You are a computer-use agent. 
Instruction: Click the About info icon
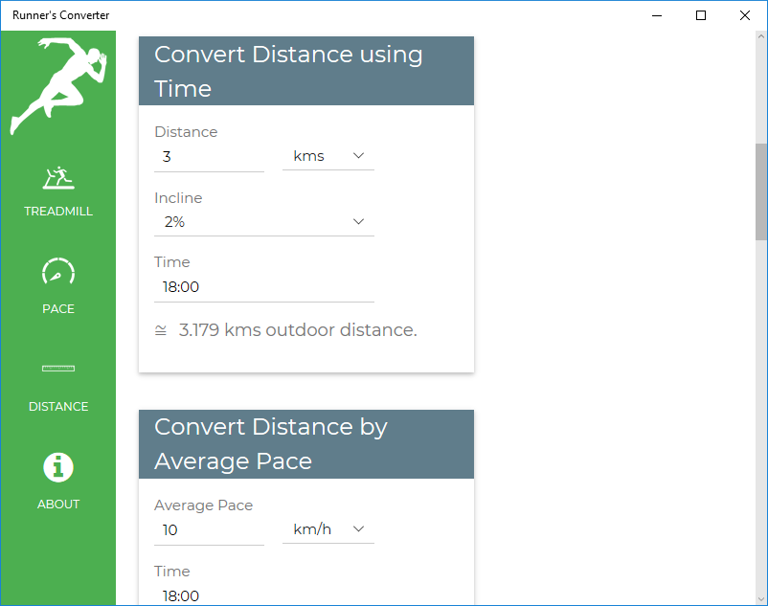[58, 467]
